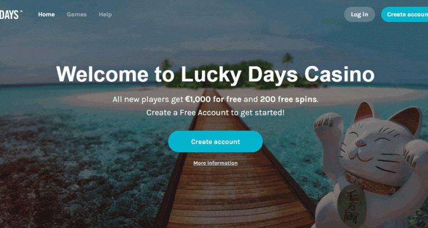Screen dimensions: 428x228
Task: Click the trademark symbol beside the logo
Action: [x=21, y=11]
